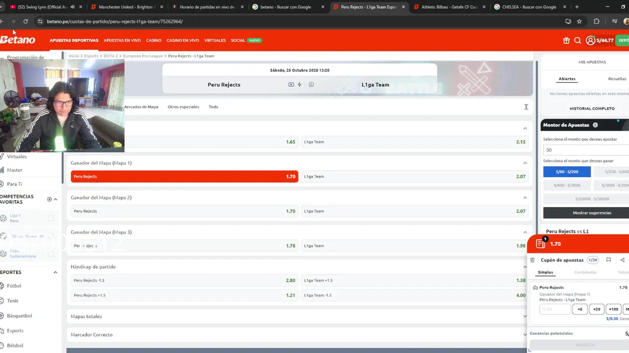Click the stake amount input in coupon
This screenshot has width=629, height=353.
click(x=555, y=309)
